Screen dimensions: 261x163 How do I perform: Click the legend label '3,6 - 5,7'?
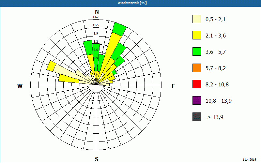tap(216, 52)
